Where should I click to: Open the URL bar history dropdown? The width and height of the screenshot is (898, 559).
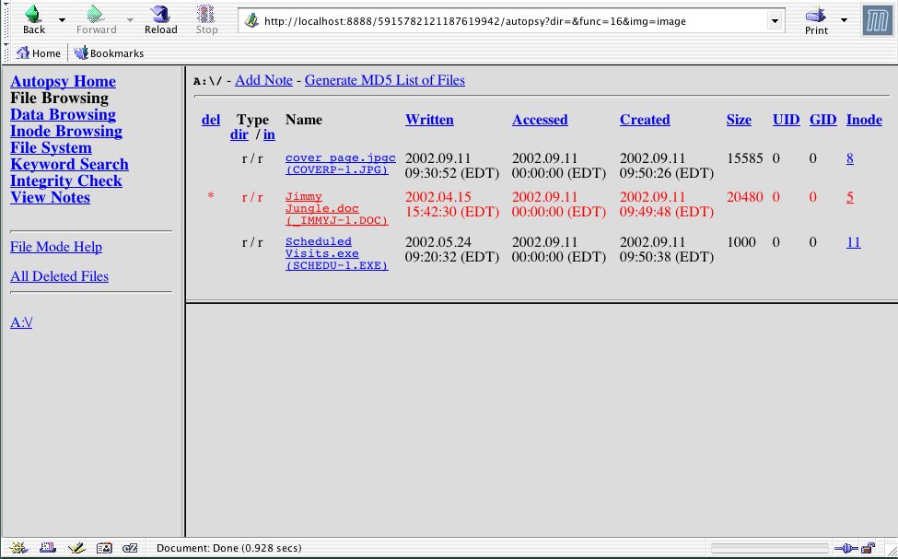[x=775, y=21]
